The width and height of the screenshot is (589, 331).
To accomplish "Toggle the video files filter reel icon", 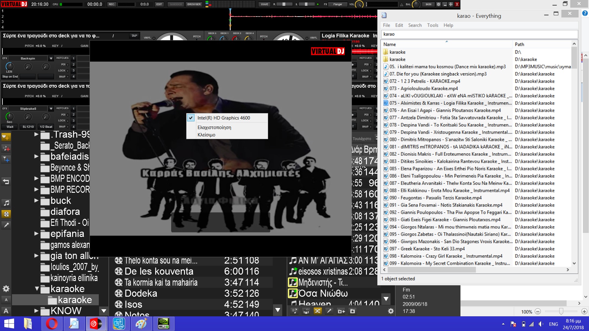I will 6,214.
